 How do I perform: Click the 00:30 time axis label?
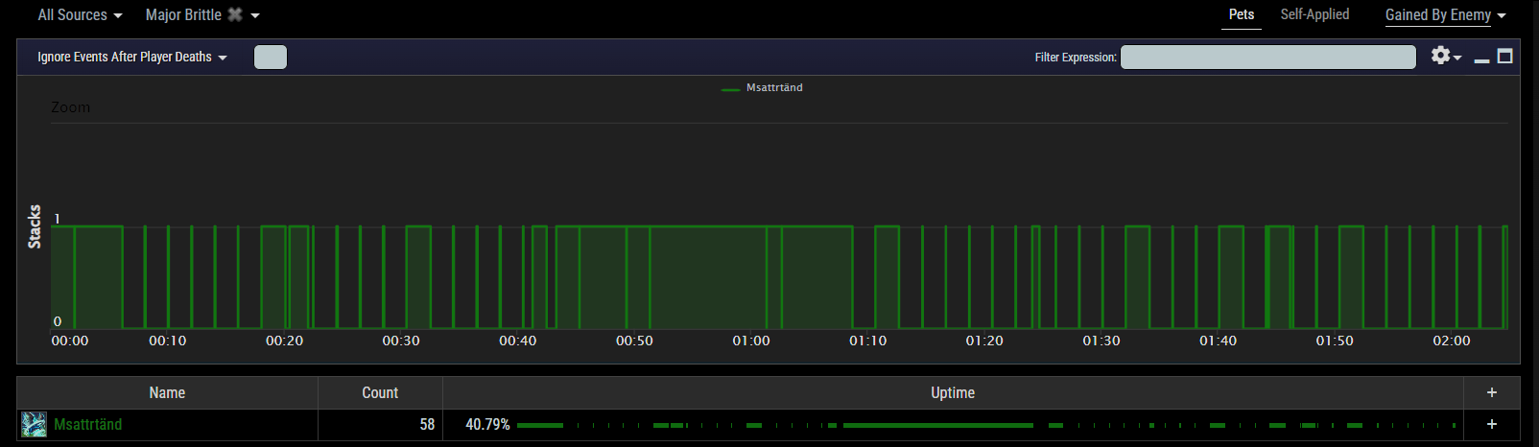coord(401,341)
